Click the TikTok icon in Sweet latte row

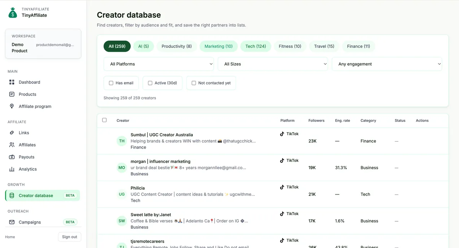tap(282, 214)
